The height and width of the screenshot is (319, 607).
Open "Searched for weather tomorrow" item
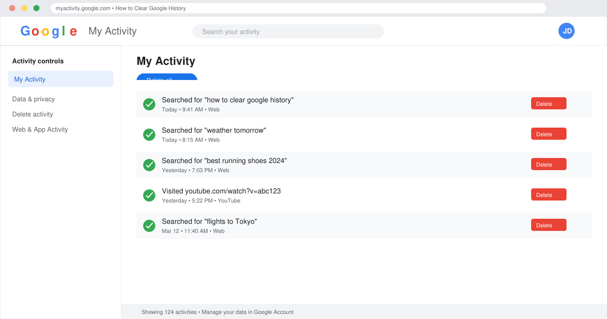coord(214,130)
